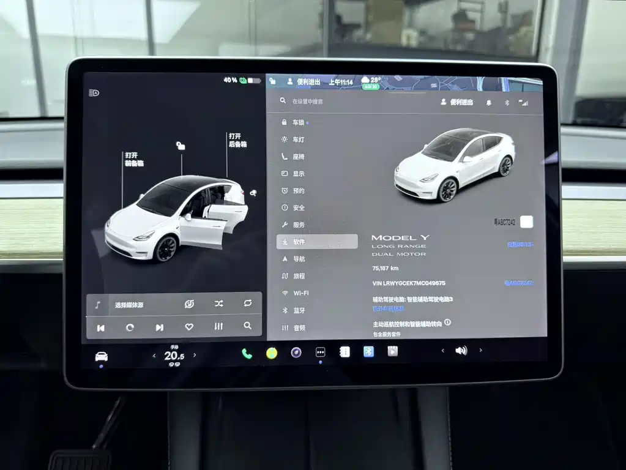Image resolution: width=626 pixels, height=470 pixels.
Task: Tap the media search magnifier icon
Action: point(248,326)
